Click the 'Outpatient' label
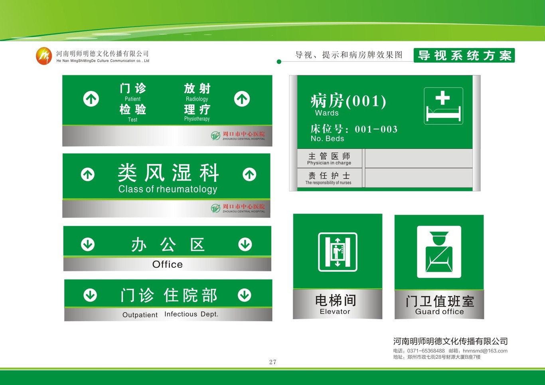The height and width of the screenshot is (385, 545). 140,315
